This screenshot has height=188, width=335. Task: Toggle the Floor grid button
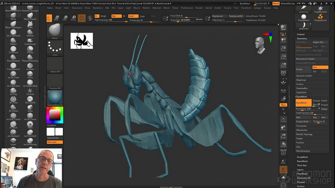click(x=283, y=82)
